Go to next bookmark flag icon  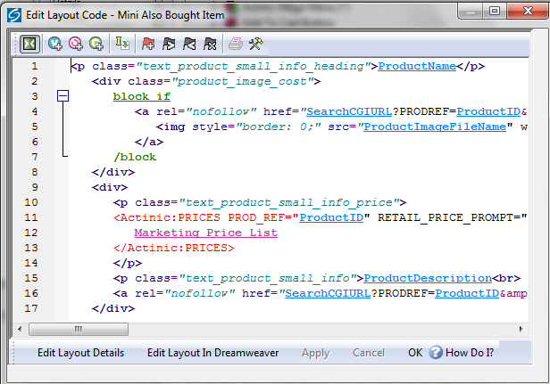pos(168,43)
